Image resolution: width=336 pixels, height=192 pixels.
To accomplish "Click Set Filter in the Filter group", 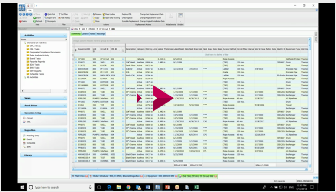I will click(x=63, y=14).
